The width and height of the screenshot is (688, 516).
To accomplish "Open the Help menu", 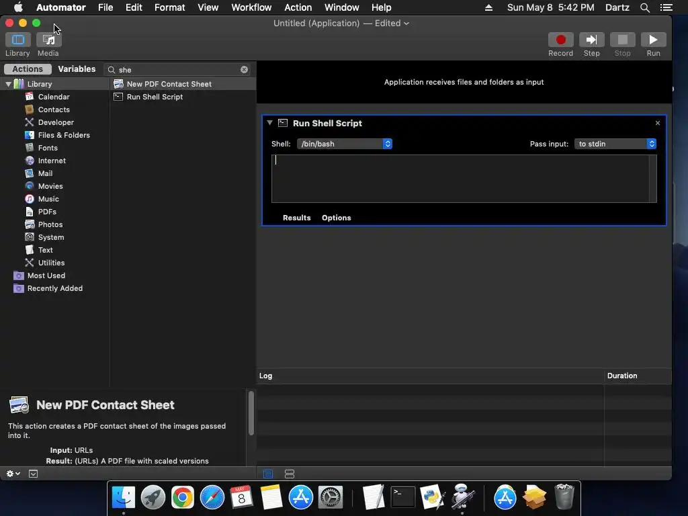I will point(382,7).
